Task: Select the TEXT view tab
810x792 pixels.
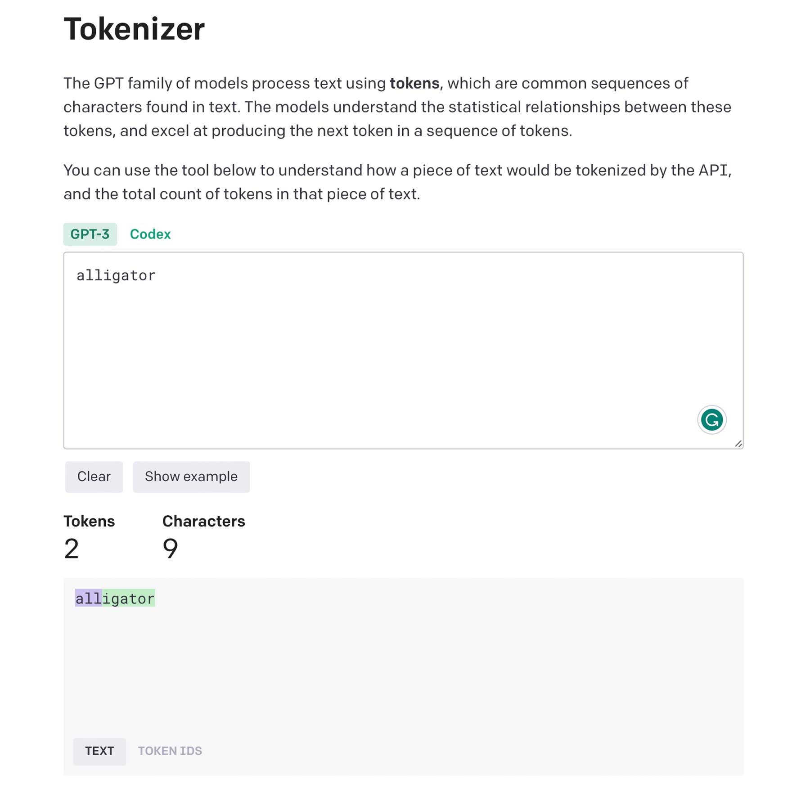Action: (99, 751)
